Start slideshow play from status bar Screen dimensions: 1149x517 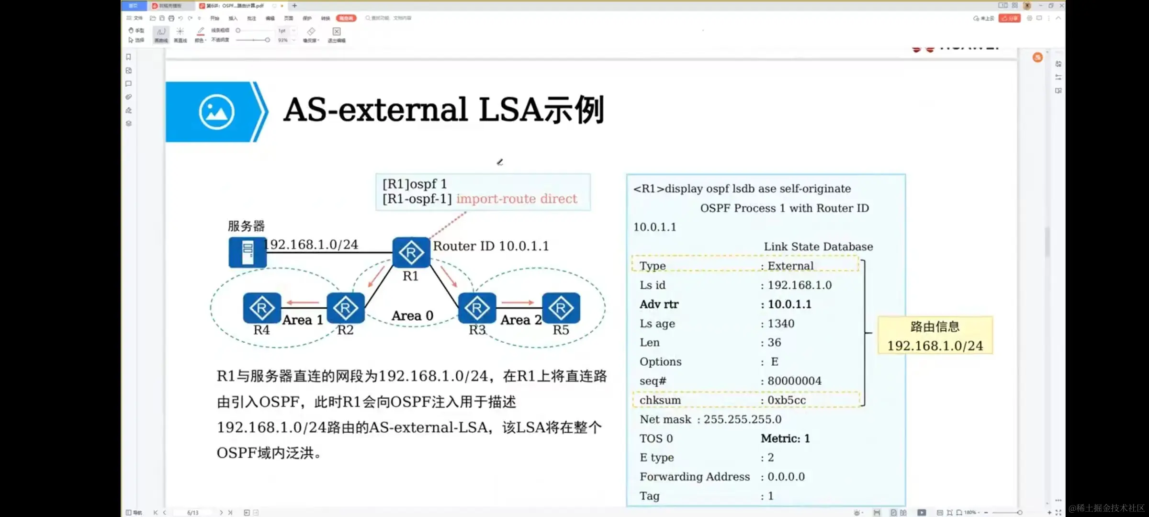pos(921,512)
